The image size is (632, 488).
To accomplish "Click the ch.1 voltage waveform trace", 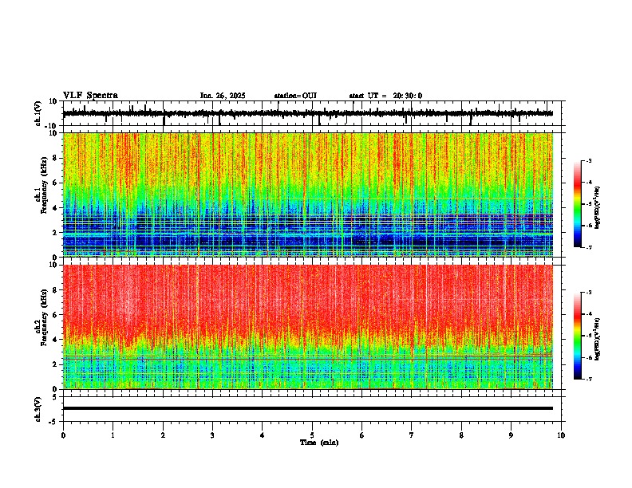I will 307,113.
